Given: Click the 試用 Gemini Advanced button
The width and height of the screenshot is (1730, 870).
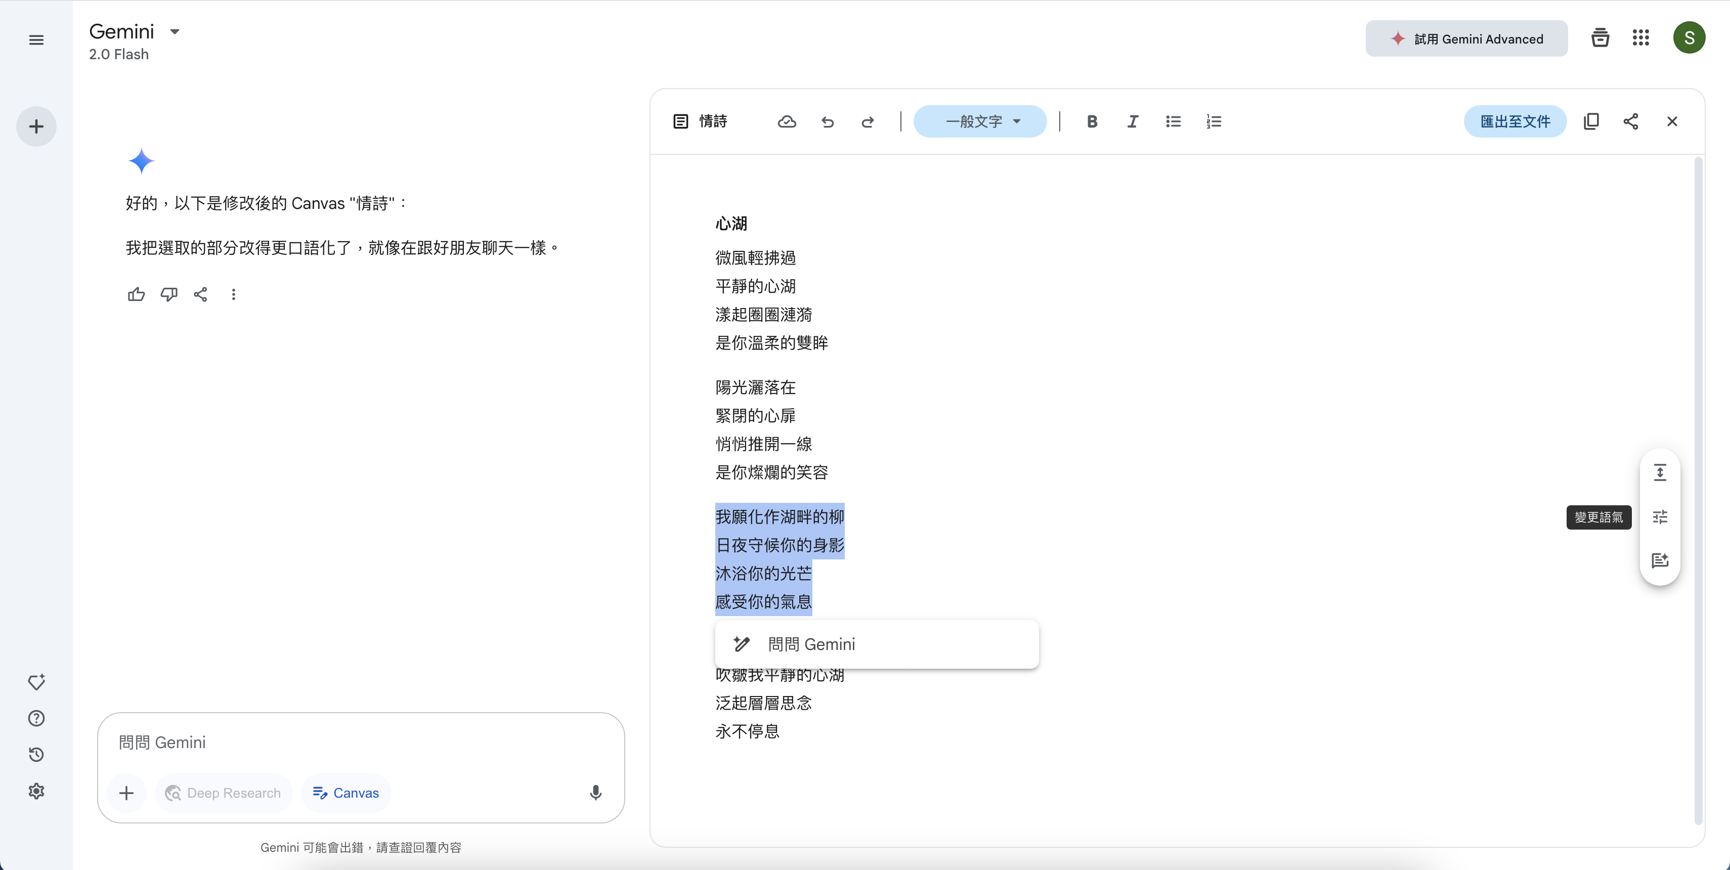Looking at the screenshot, I should click(x=1466, y=39).
